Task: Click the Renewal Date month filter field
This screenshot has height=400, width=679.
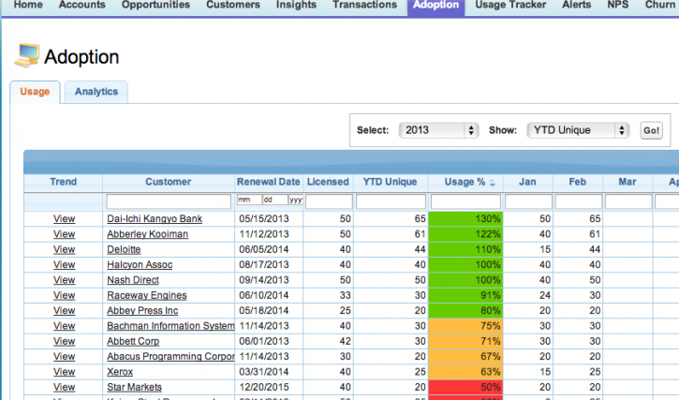Action: point(249,200)
